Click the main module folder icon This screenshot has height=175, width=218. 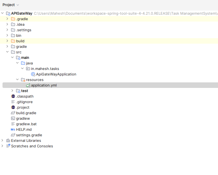click(18, 58)
